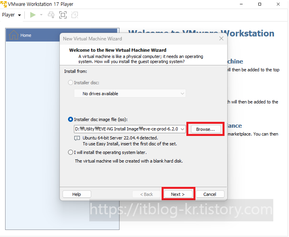Click the Unity mode toolbar icon
The height and width of the screenshot is (237, 289).
pos(75,15)
